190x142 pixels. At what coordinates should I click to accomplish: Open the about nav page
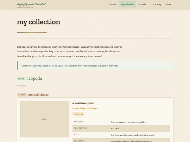[x=168, y=5]
